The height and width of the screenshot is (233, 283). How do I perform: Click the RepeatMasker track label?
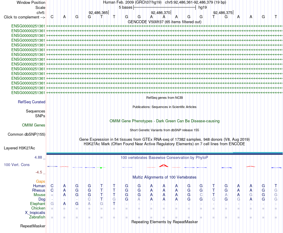[x=33, y=226]
